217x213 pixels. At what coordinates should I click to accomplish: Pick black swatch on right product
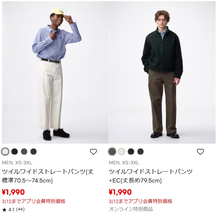pos(131,152)
